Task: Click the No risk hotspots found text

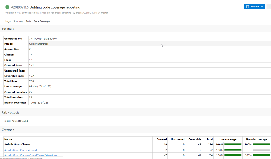Action: click(16, 121)
